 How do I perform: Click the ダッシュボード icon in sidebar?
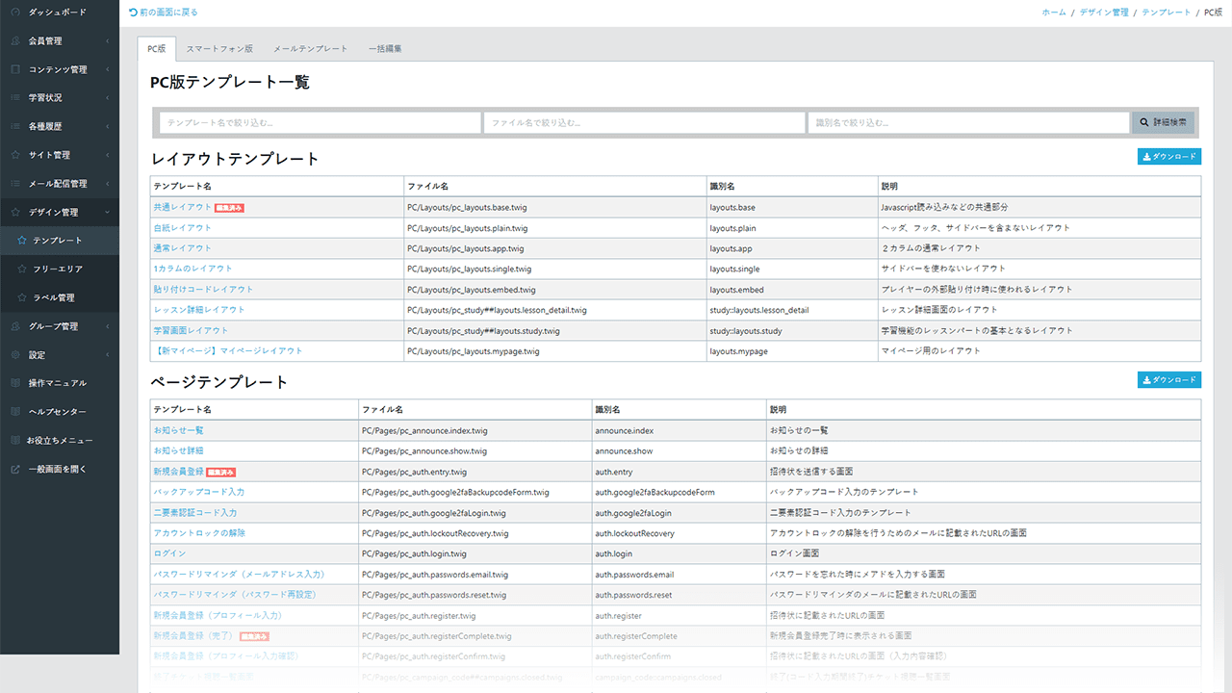pyautogui.click(x=15, y=13)
